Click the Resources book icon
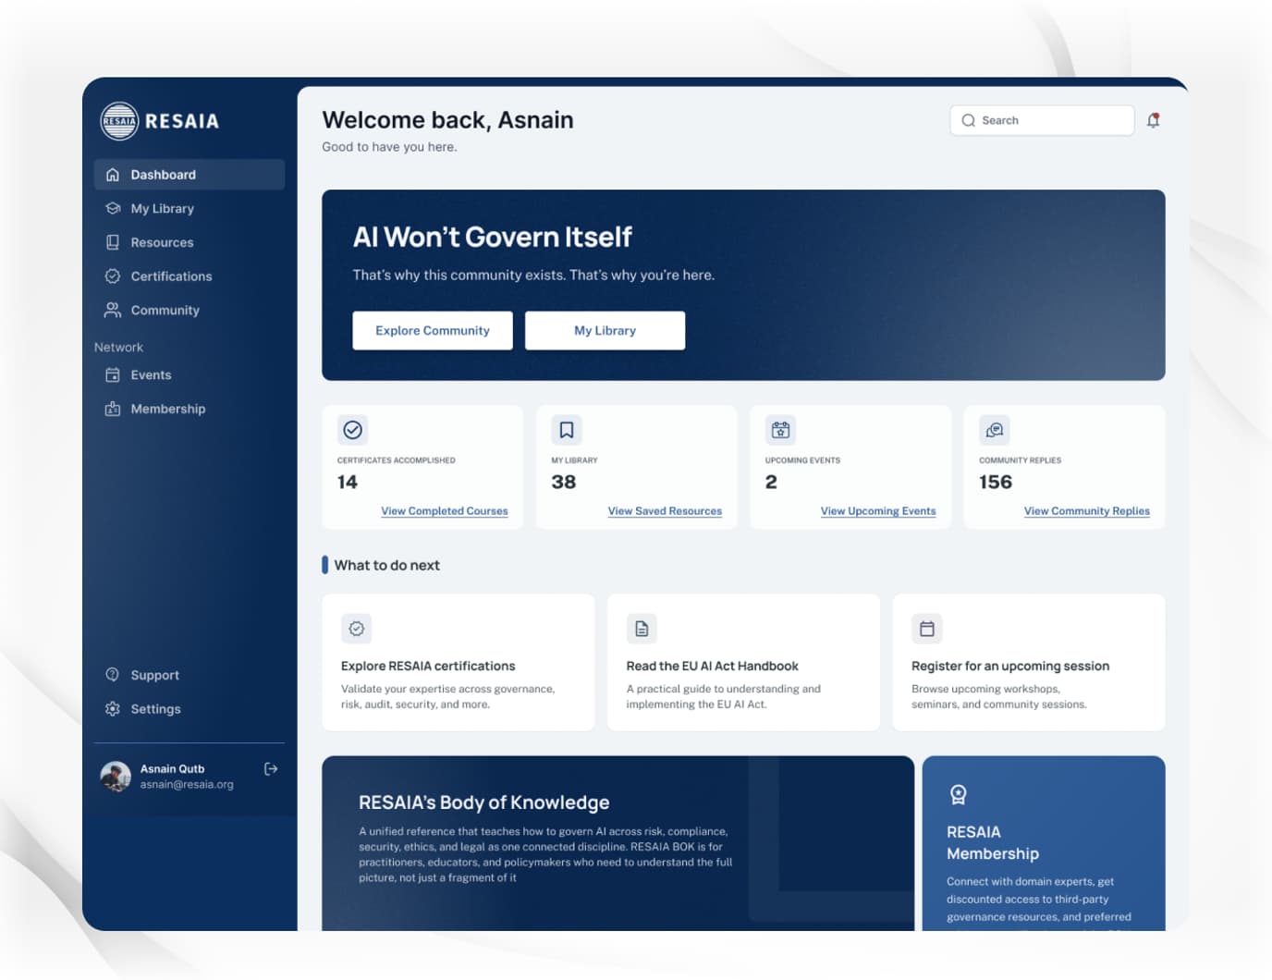 click(x=113, y=242)
